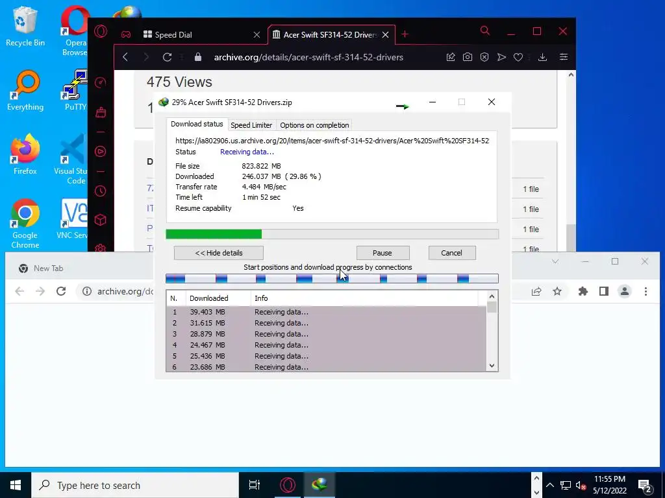This screenshot has height=498, width=665.
Task: Click the green download progress bar
Action: point(332,234)
